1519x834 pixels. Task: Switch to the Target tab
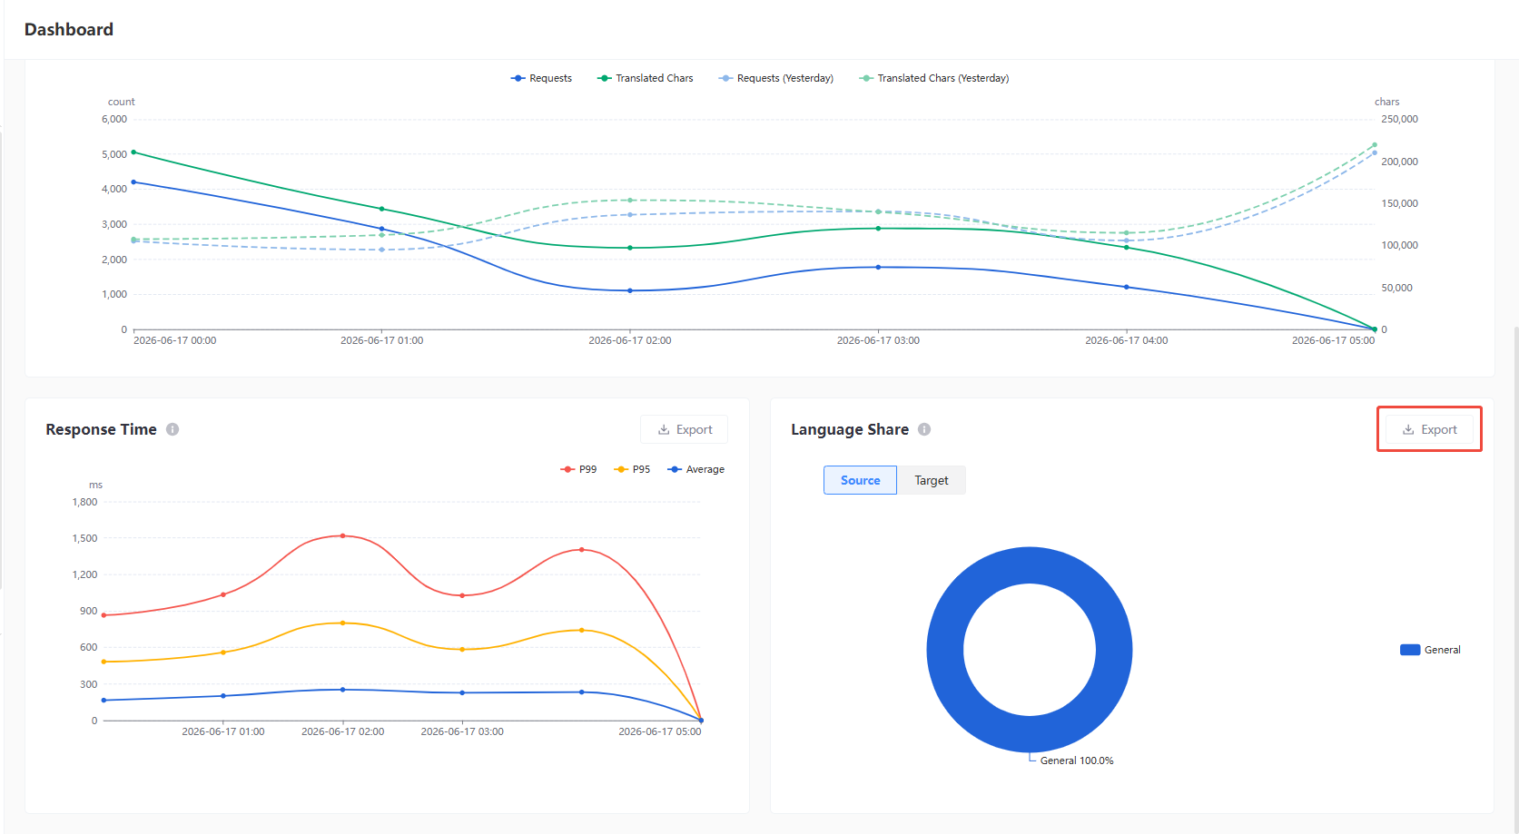(x=932, y=480)
